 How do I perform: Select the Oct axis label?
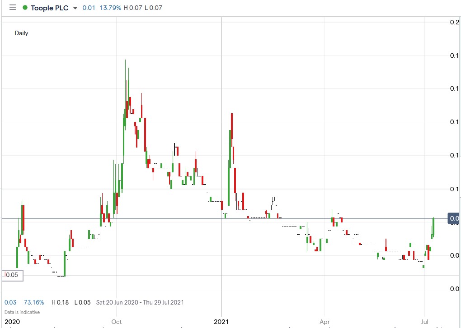click(116, 322)
